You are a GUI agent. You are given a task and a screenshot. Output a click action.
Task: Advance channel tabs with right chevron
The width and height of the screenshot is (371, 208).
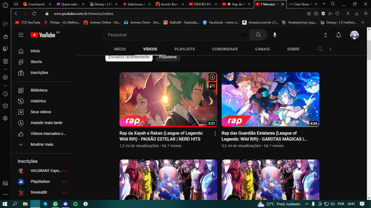(x=330, y=49)
